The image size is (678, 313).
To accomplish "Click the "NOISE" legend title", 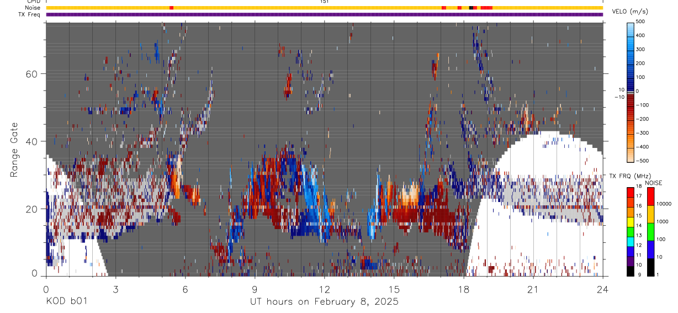I will pos(653,183).
